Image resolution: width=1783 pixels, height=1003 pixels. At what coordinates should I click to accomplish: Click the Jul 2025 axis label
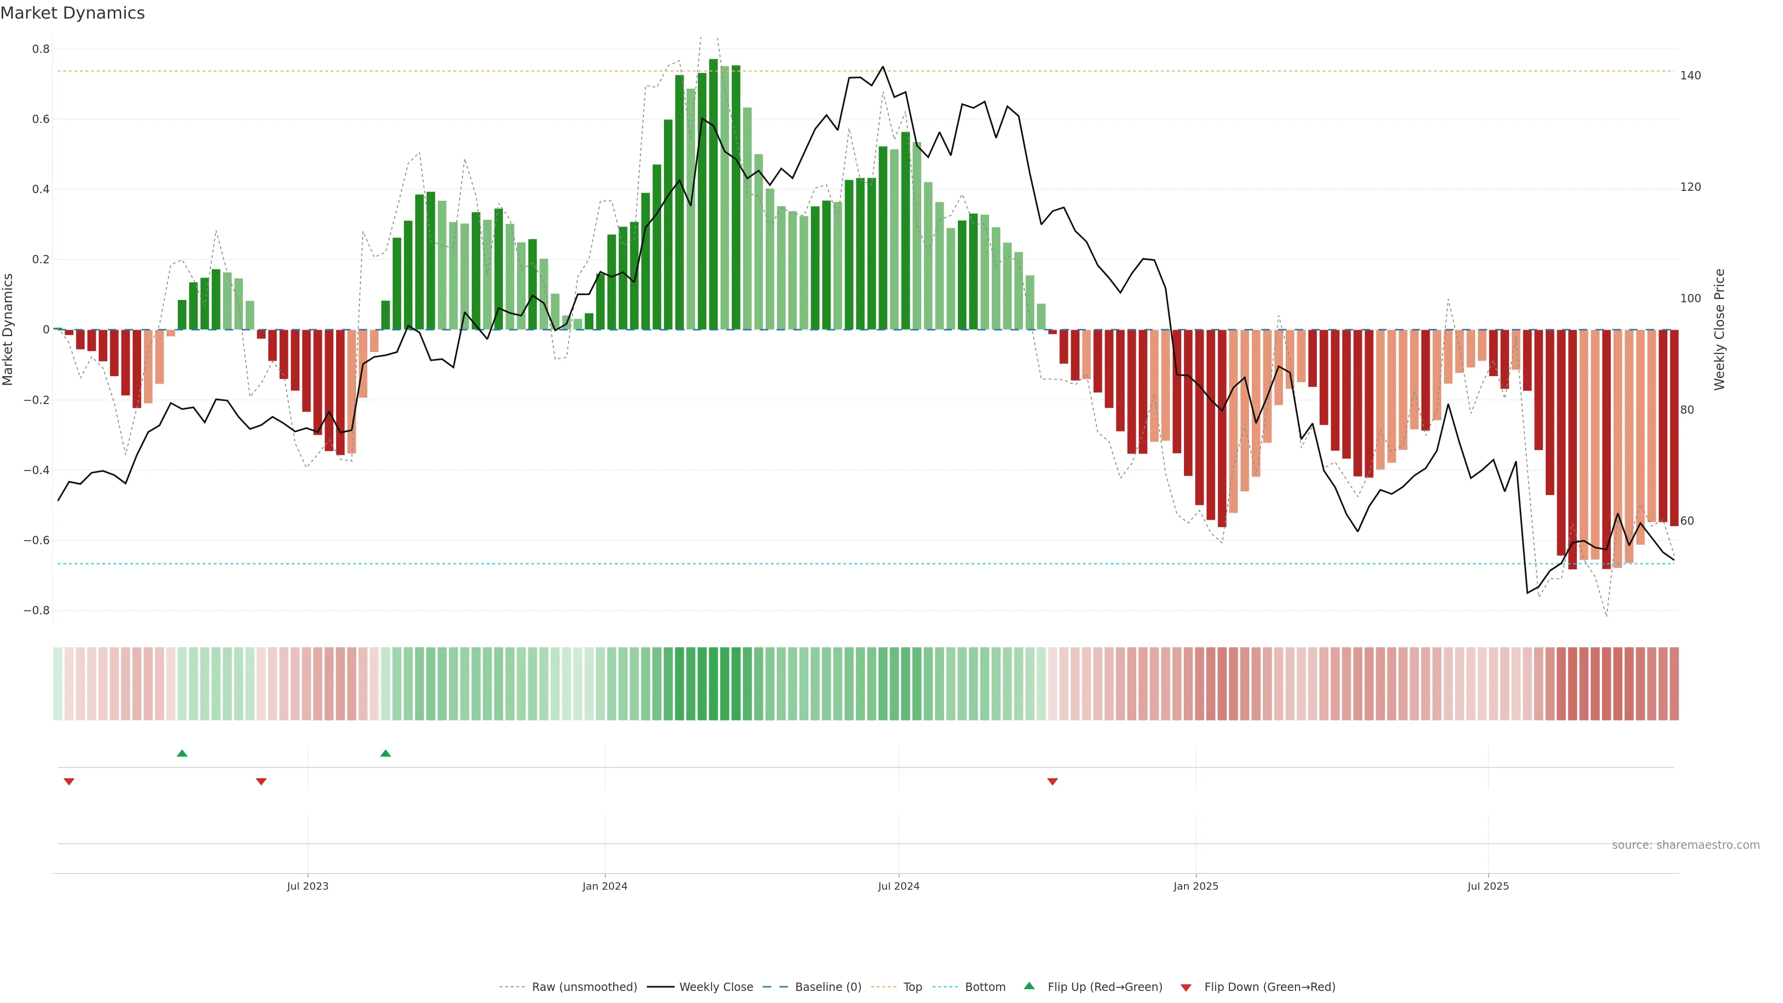tap(1488, 886)
